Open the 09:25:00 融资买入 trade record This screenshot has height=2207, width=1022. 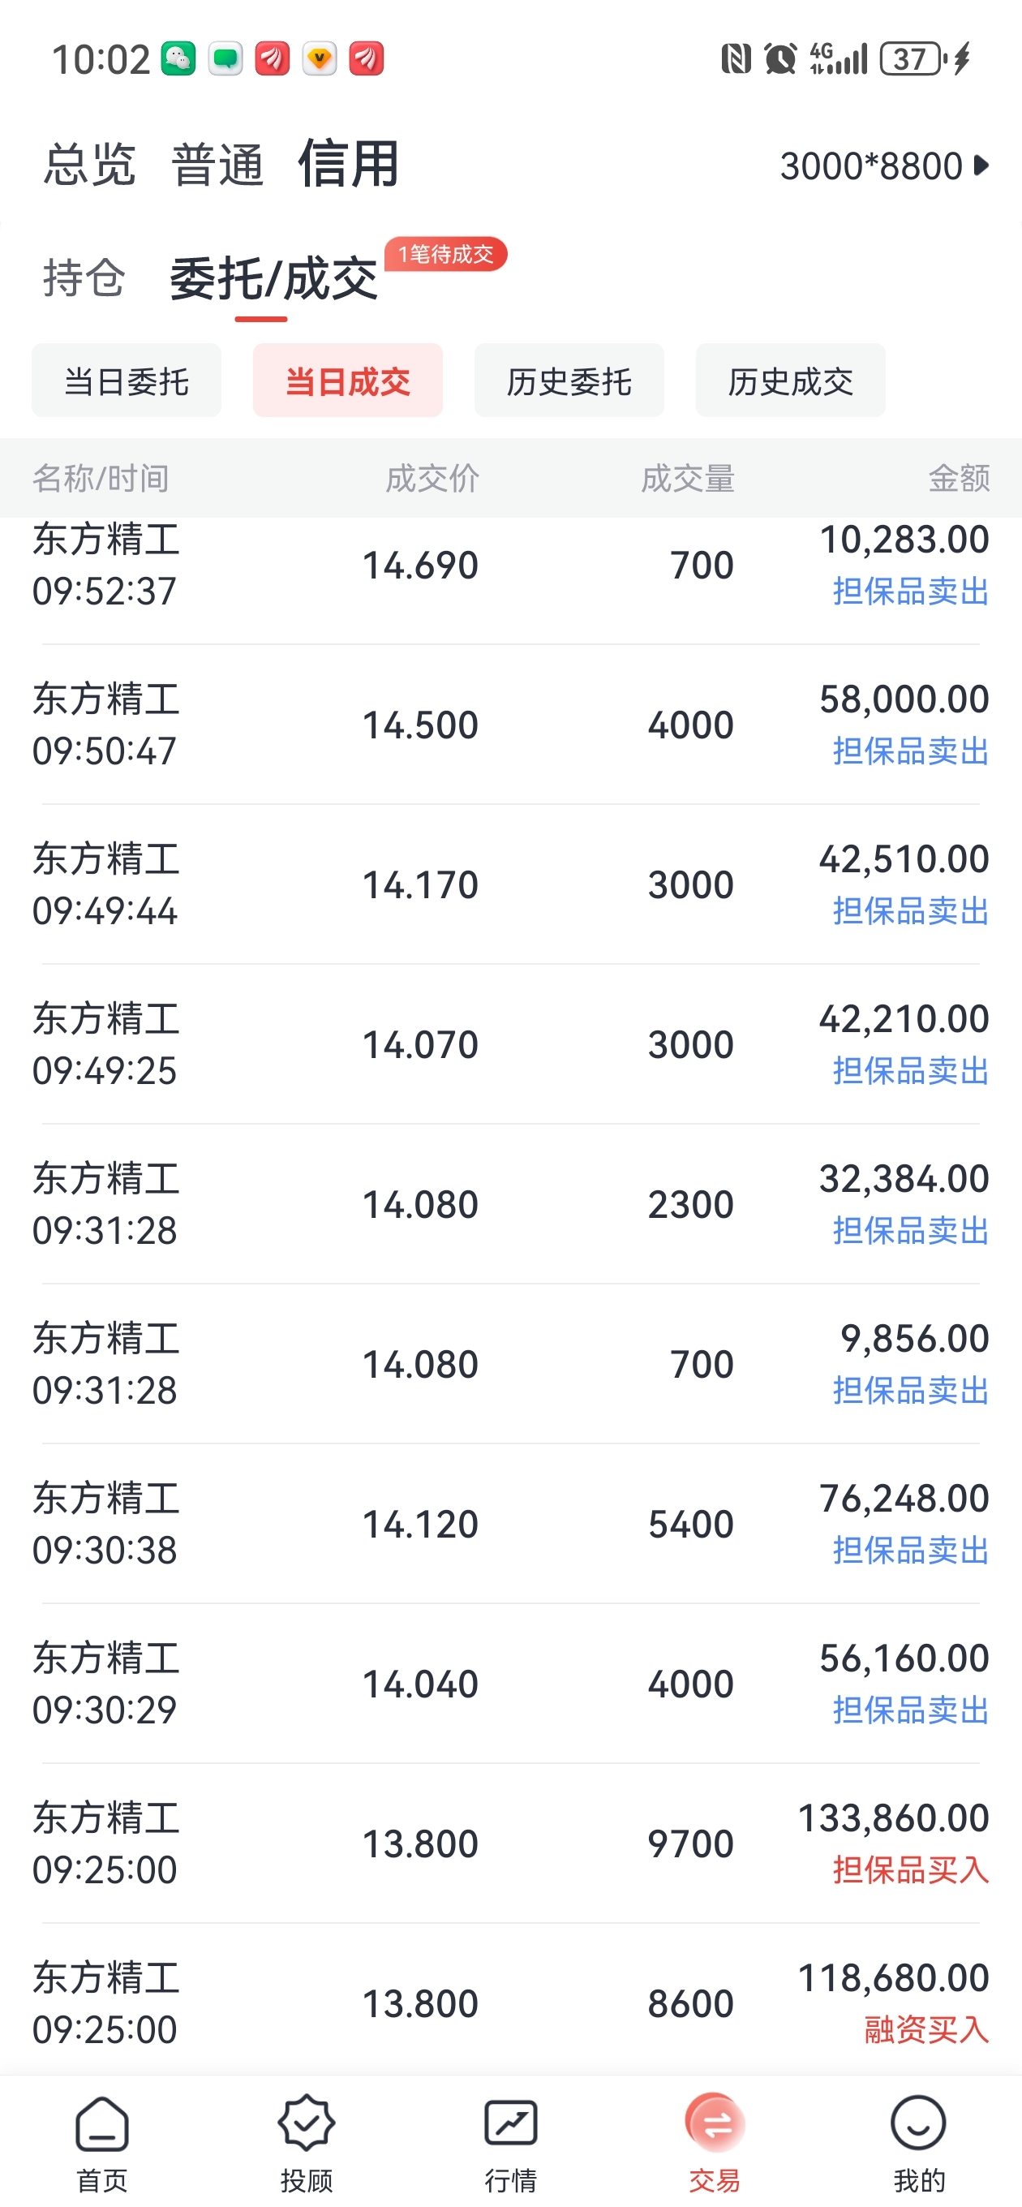[x=510, y=2003]
